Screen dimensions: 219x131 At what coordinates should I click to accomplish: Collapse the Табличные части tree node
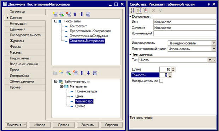tap(55, 81)
